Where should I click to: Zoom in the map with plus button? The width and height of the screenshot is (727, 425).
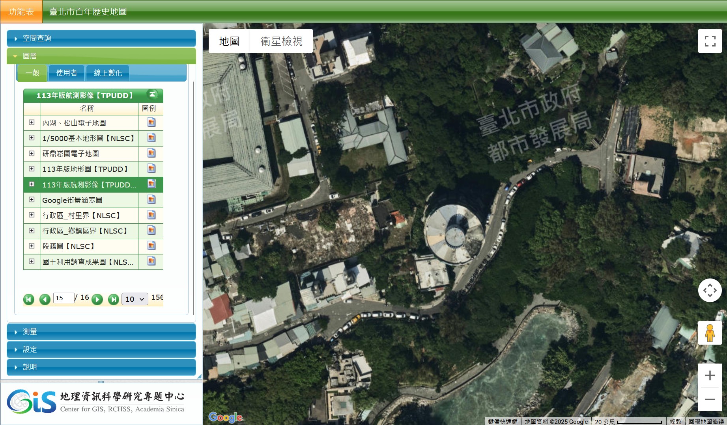(x=710, y=375)
